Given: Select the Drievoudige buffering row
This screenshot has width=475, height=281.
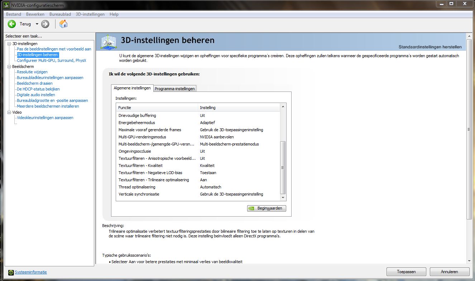Looking at the screenshot, I should point(198,115).
